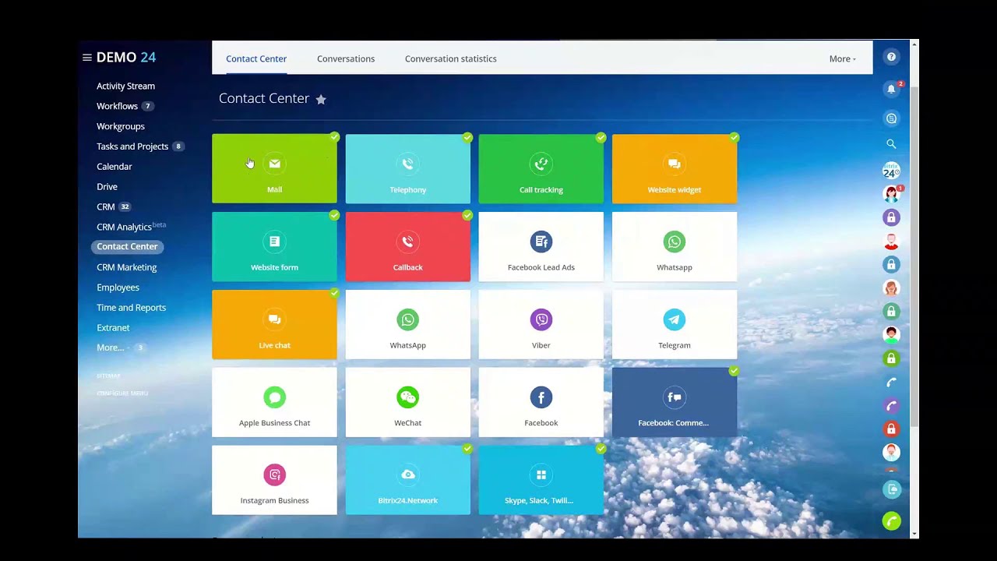Open the Mail channel tile

(x=274, y=168)
